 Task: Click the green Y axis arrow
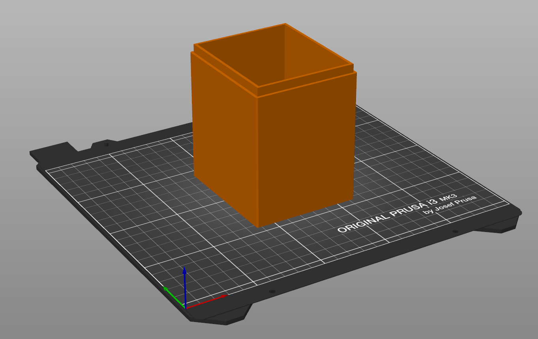(174, 297)
